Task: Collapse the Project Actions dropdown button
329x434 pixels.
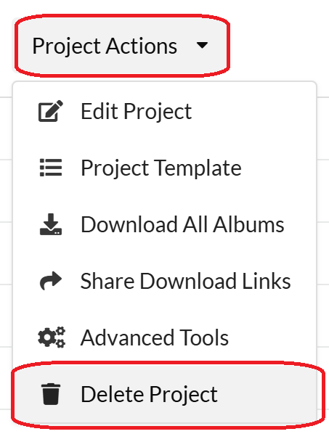Action: coord(122,46)
